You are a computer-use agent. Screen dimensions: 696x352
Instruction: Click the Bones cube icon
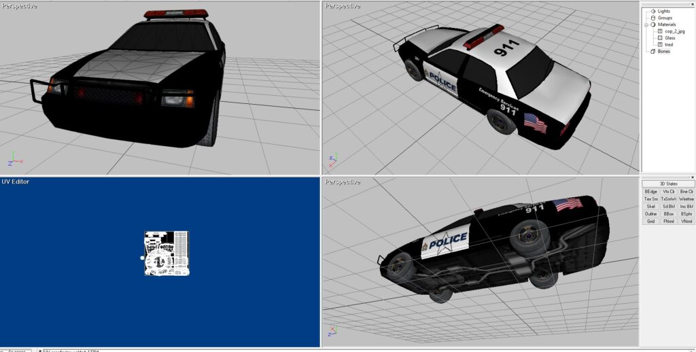click(x=653, y=52)
